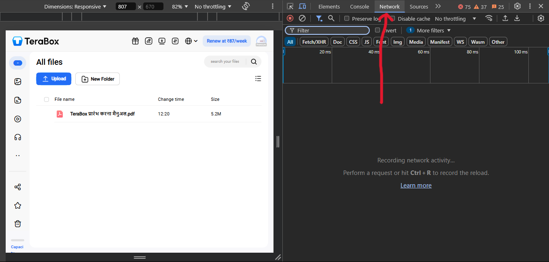The width and height of the screenshot is (549, 262).
Task: Select the audio files sidebar icon
Action: (x=17, y=137)
